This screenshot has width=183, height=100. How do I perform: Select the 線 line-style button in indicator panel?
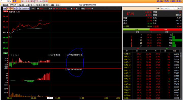(x=13, y=55)
